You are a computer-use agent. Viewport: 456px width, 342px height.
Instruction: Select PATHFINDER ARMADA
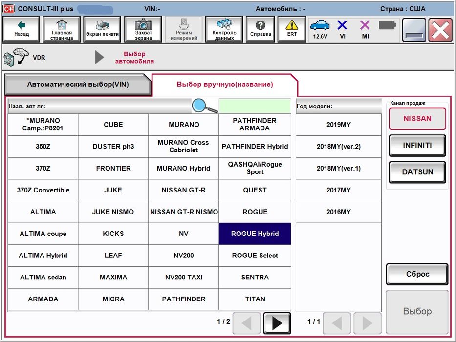pyautogui.click(x=255, y=125)
